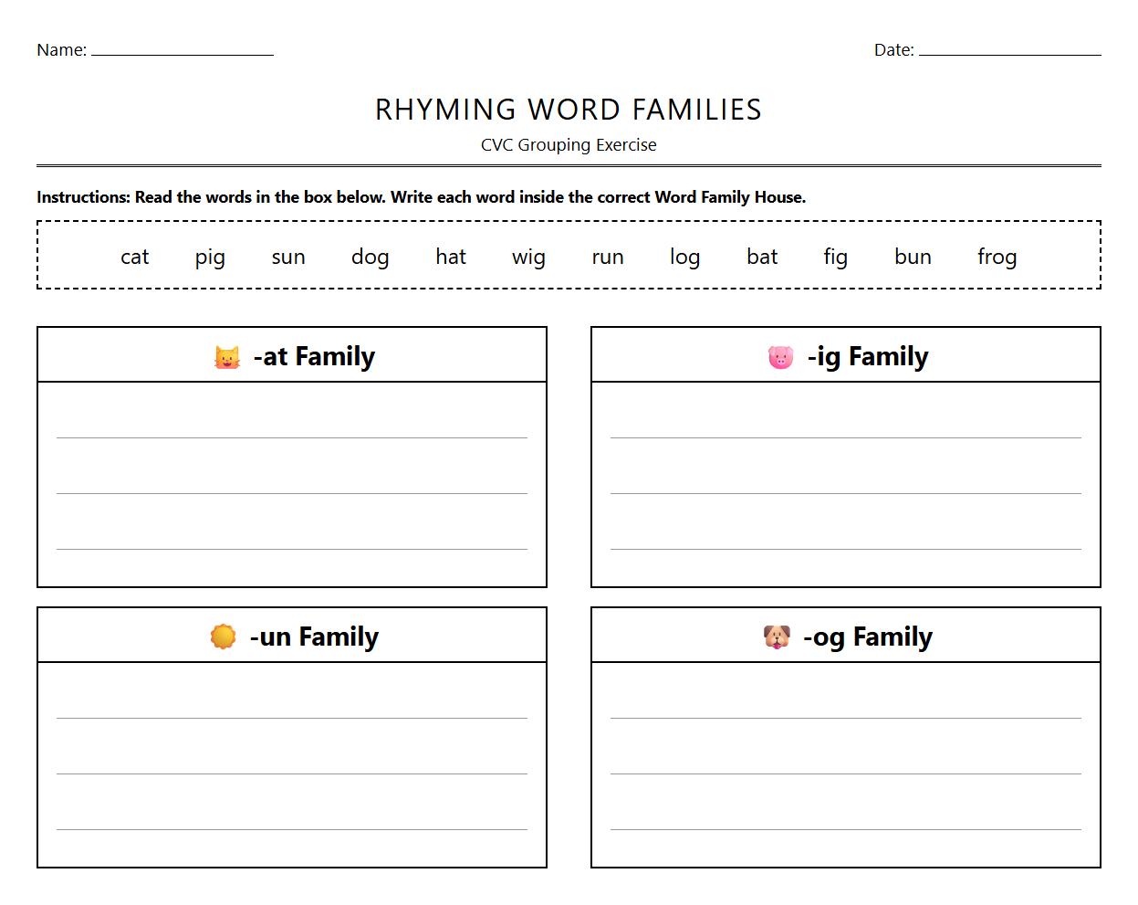Click the 'RHYMING WORD FAMILIES' title
Image resolution: width=1138 pixels, height=905 pixels.
[568, 110]
